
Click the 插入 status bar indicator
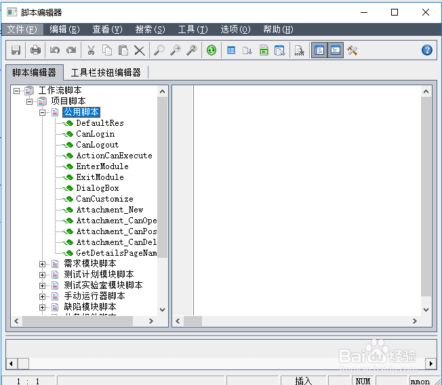click(303, 381)
